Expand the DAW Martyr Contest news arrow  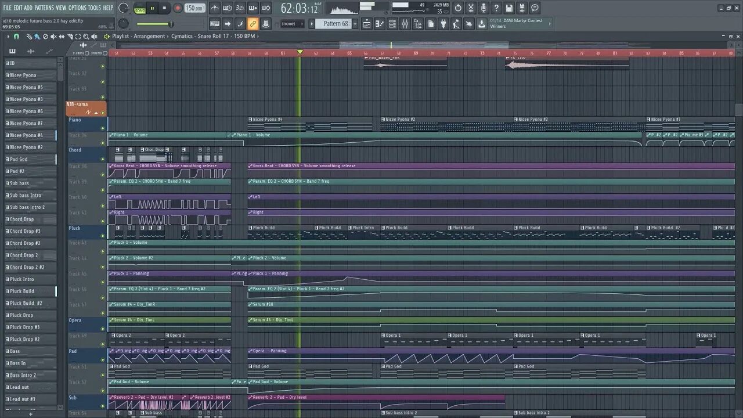pyautogui.click(x=549, y=24)
